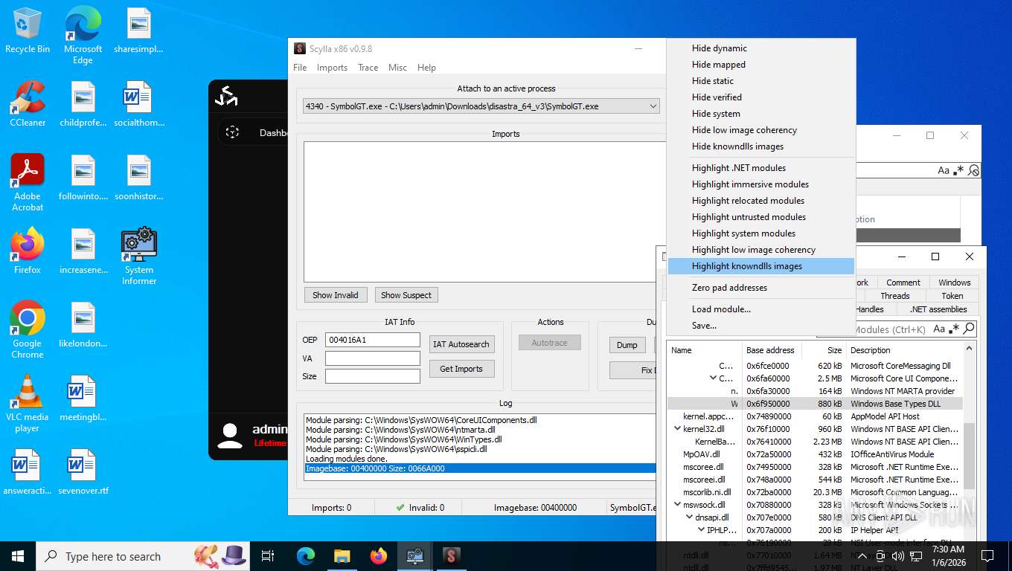Viewport: 1012px width, 571px height.
Task: Choose Load module... from the context menu
Action: [x=760, y=309]
